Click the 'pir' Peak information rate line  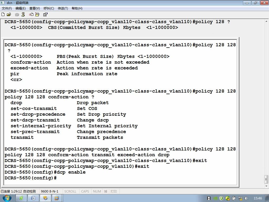(x=64, y=74)
